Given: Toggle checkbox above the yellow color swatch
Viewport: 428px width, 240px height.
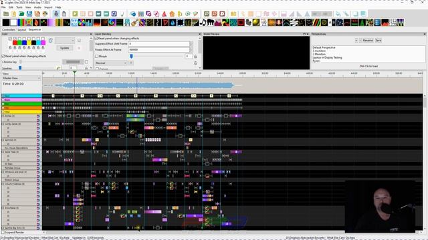Looking at the screenshot, I should pyautogui.click(x=29, y=39).
